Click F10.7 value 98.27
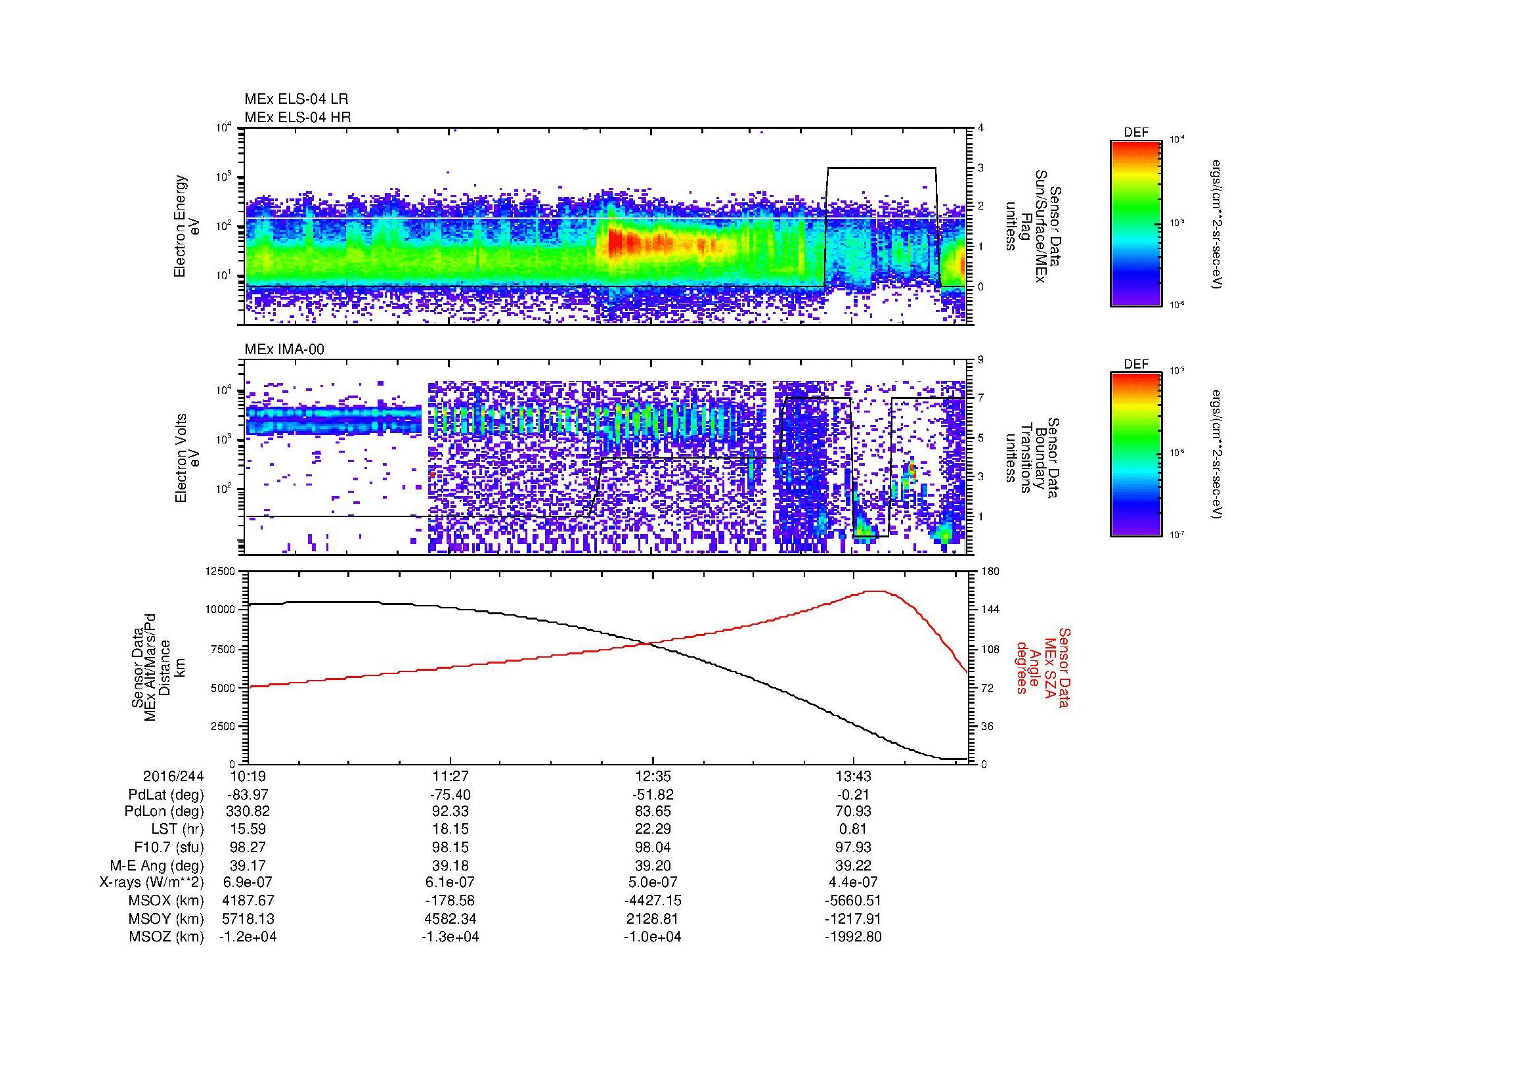The width and height of the screenshot is (1536, 1086). (x=248, y=848)
